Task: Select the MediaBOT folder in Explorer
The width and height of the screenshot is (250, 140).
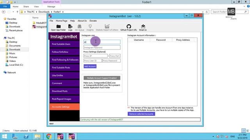Action: click(x=39, y=23)
